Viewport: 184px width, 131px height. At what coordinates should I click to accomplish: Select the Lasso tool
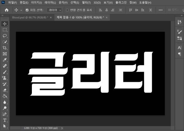[x=5, y=36]
